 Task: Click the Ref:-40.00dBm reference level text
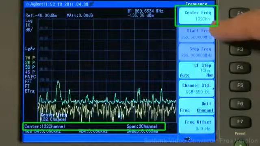[41, 15]
